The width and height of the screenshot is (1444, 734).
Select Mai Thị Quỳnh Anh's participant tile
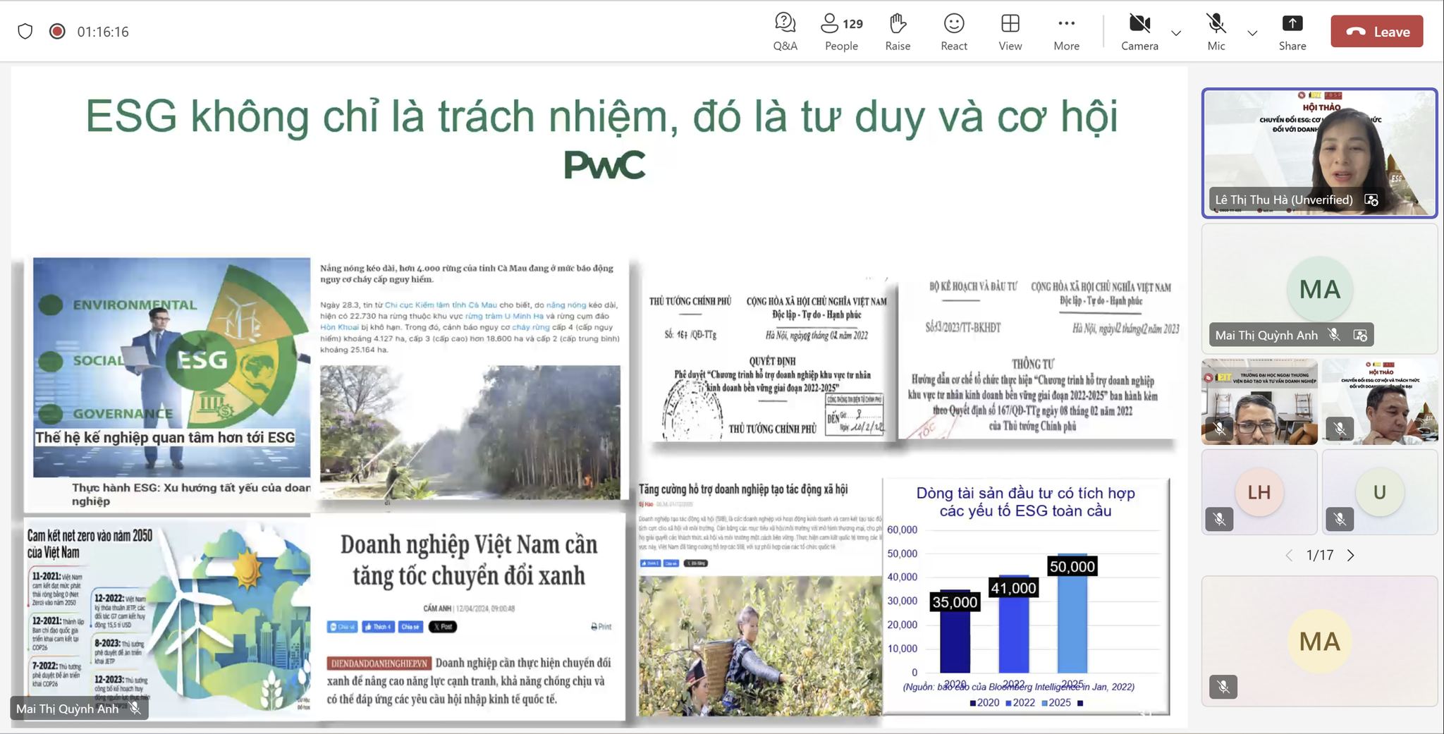(x=1318, y=289)
